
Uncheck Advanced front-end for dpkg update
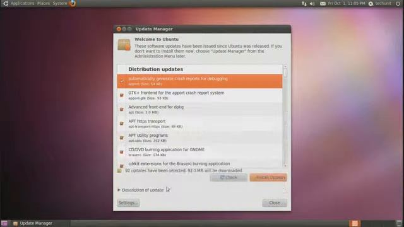pos(122,109)
